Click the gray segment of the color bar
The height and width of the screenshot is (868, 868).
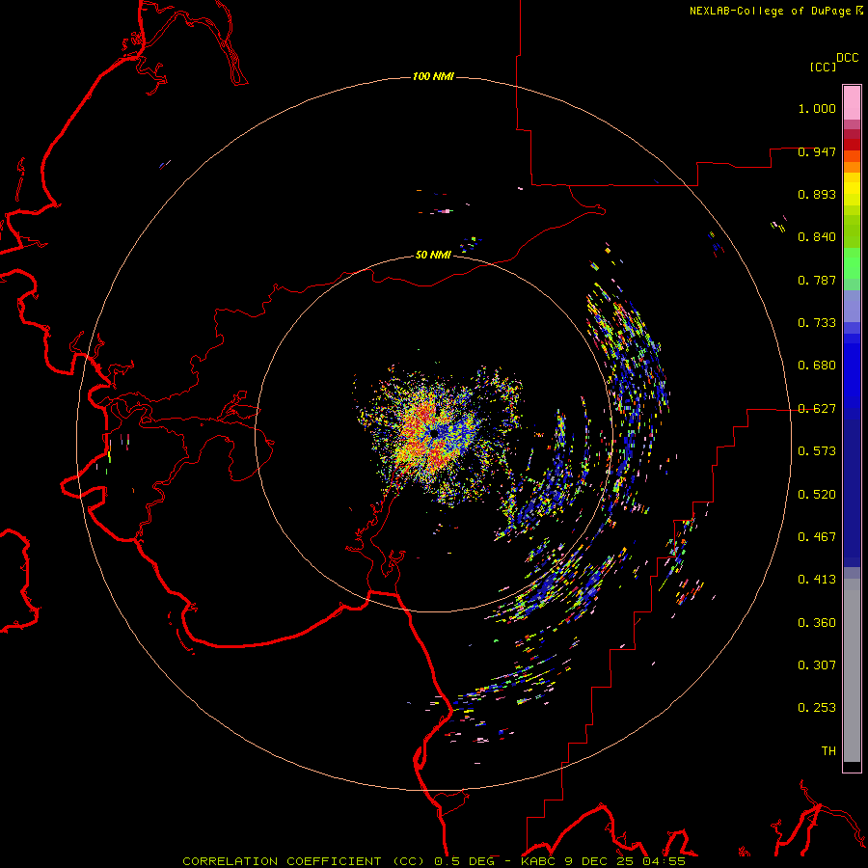tap(852, 670)
